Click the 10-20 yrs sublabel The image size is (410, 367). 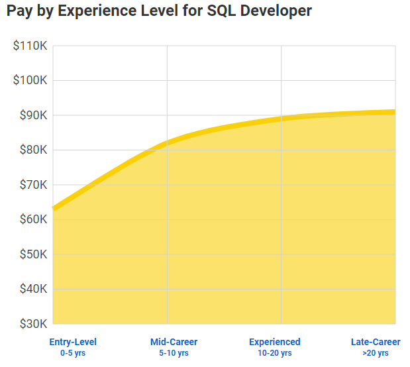pyautogui.click(x=274, y=353)
